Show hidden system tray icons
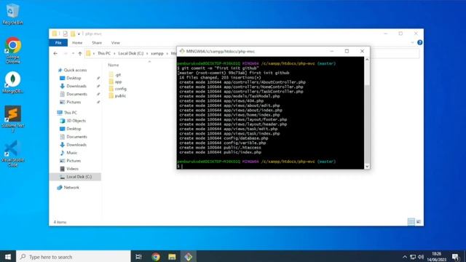 coord(405,257)
